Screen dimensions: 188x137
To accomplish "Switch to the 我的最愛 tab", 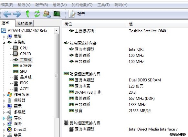I will tap(25, 23).
